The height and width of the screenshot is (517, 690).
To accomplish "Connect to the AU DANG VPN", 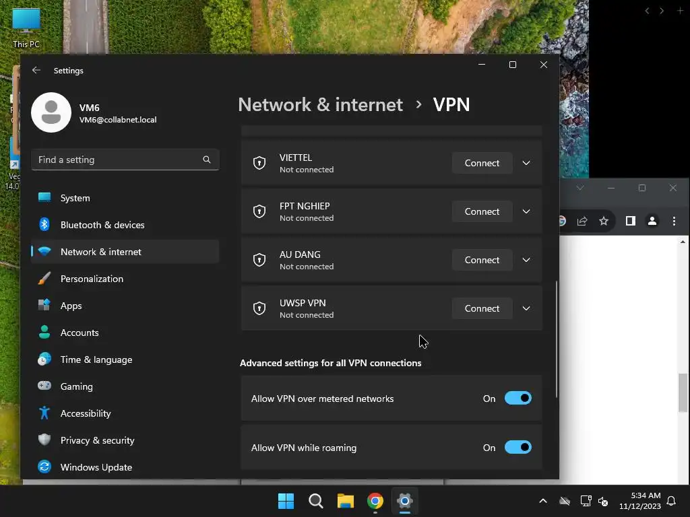I will click(482, 260).
